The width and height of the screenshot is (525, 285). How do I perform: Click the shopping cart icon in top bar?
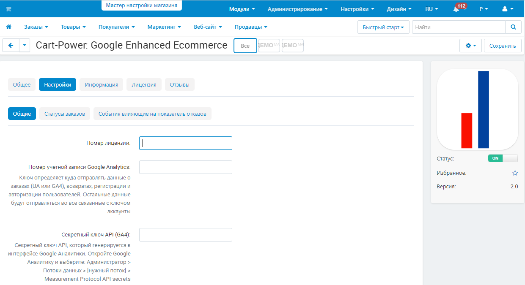(x=8, y=9)
